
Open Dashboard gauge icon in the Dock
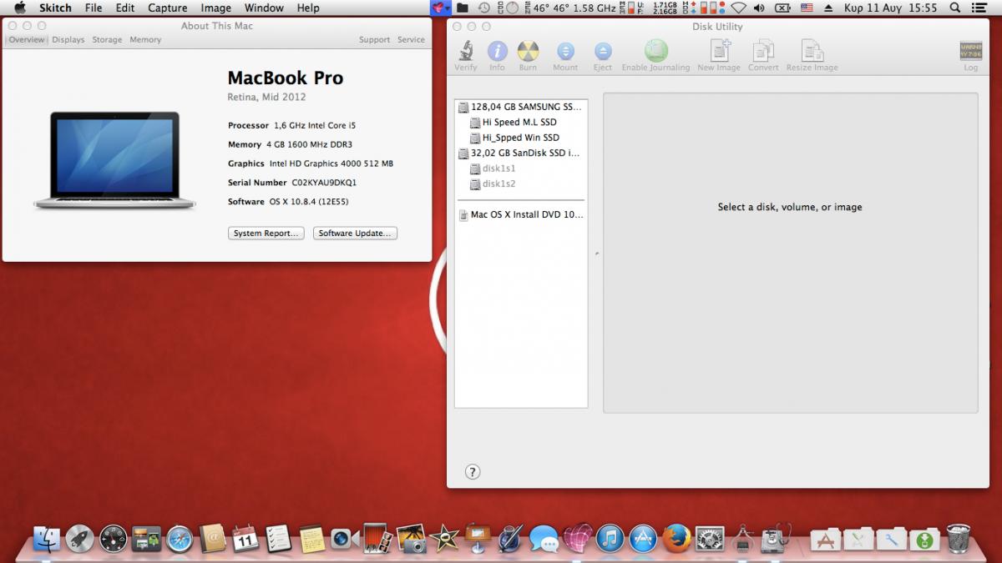click(113, 540)
